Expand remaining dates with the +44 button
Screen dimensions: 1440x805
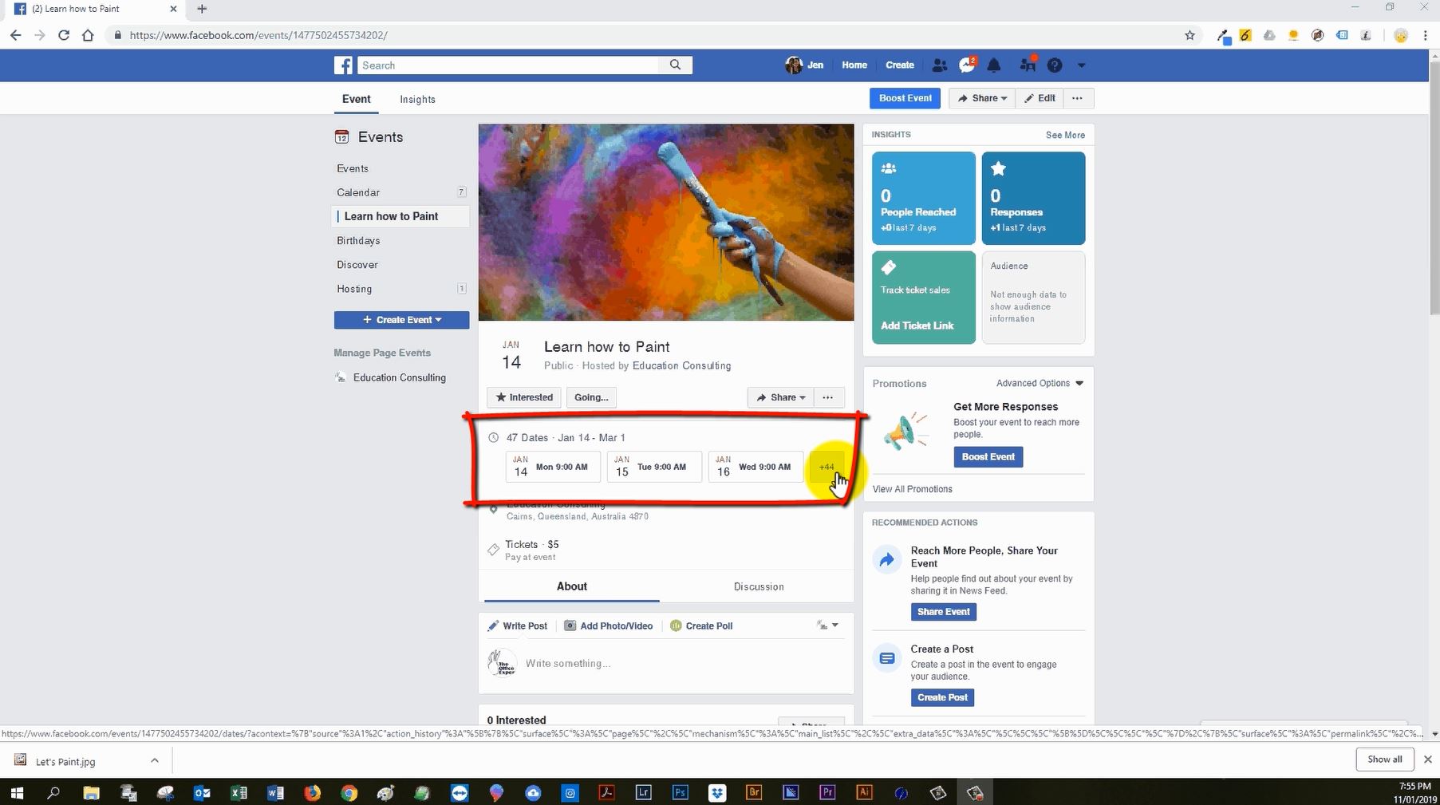[x=827, y=468]
